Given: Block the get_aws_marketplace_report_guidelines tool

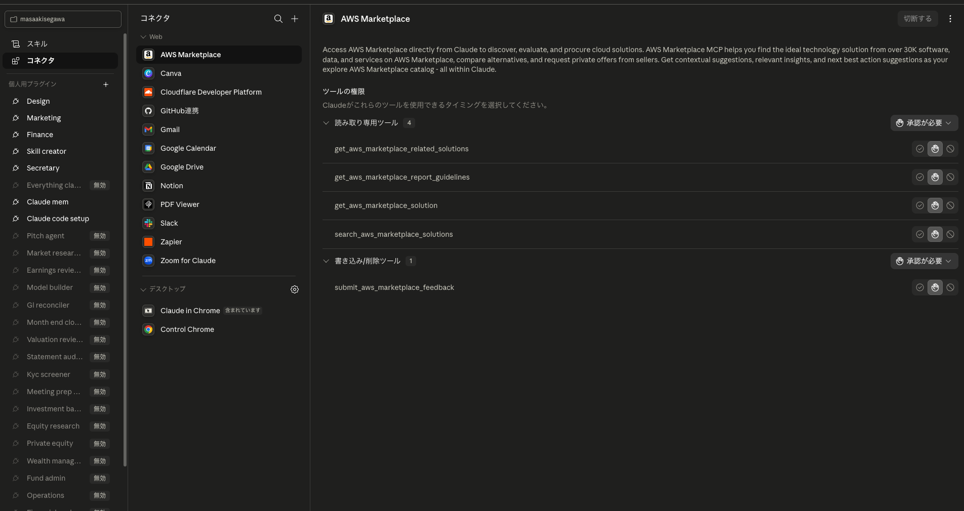Looking at the screenshot, I should 950,177.
